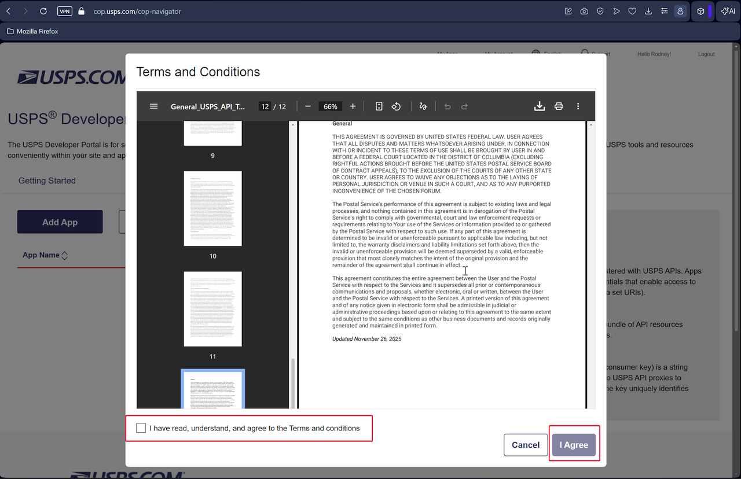This screenshot has width=741, height=479.
Task: Click the USPS.COM logo at the top
Action: tap(71, 78)
